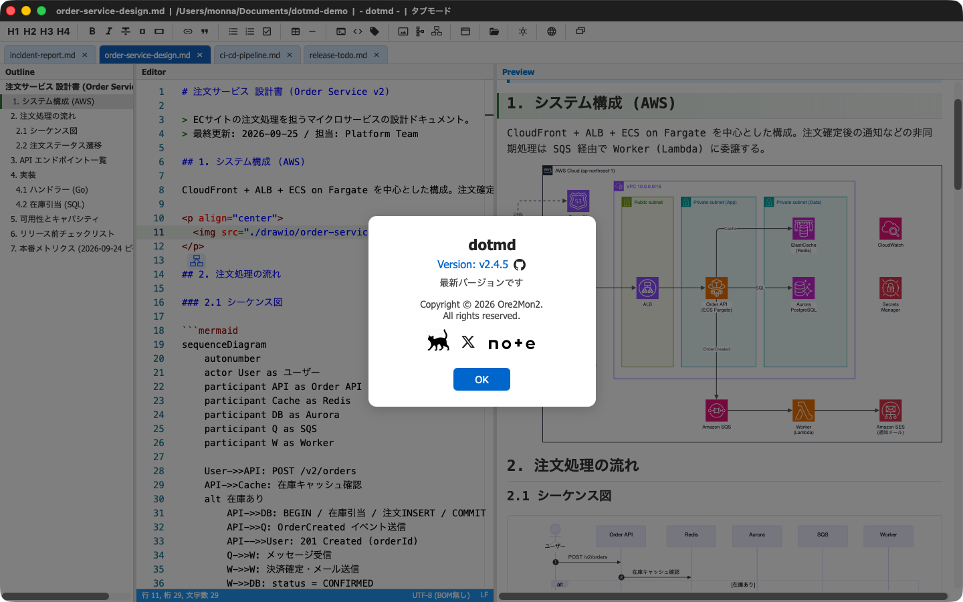Open GitHub icon in about dialog
The width and height of the screenshot is (963, 602).
[520, 265]
